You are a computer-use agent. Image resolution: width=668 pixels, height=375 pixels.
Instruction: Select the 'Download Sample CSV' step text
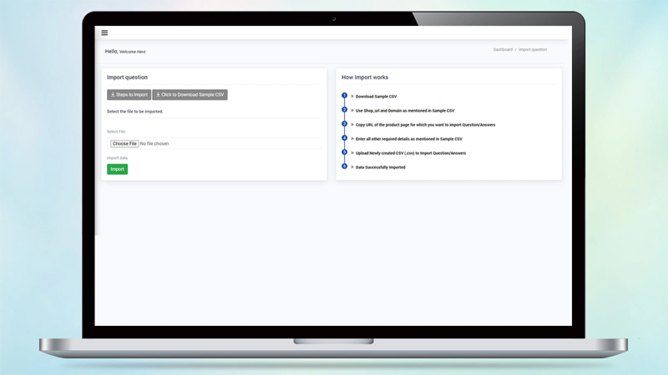376,97
